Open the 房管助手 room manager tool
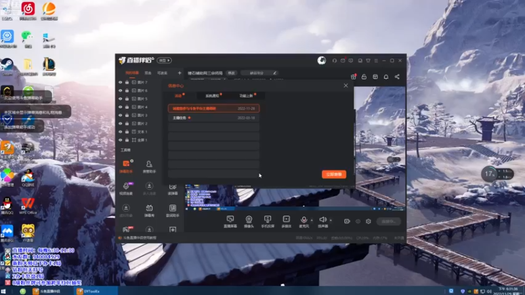The height and width of the screenshot is (295, 525). [x=149, y=167]
